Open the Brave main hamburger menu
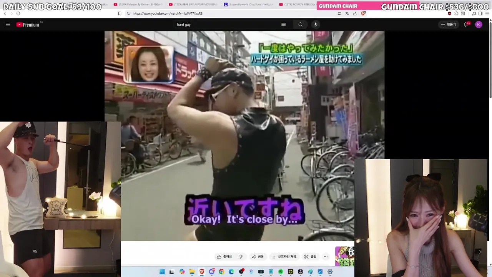The image size is (492, 277). pos(487,13)
